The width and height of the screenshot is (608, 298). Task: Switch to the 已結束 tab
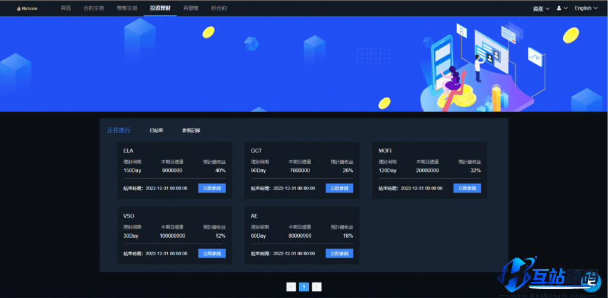point(156,131)
